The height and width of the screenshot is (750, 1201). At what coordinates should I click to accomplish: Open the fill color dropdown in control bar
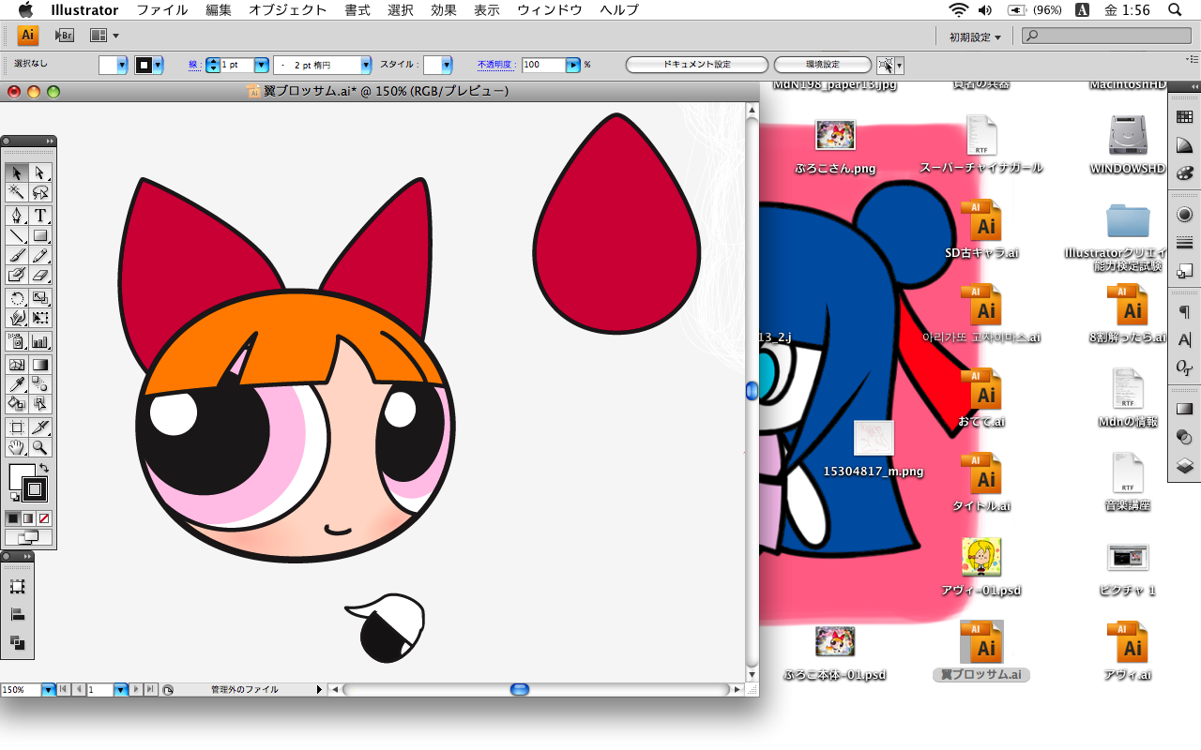(x=122, y=65)
